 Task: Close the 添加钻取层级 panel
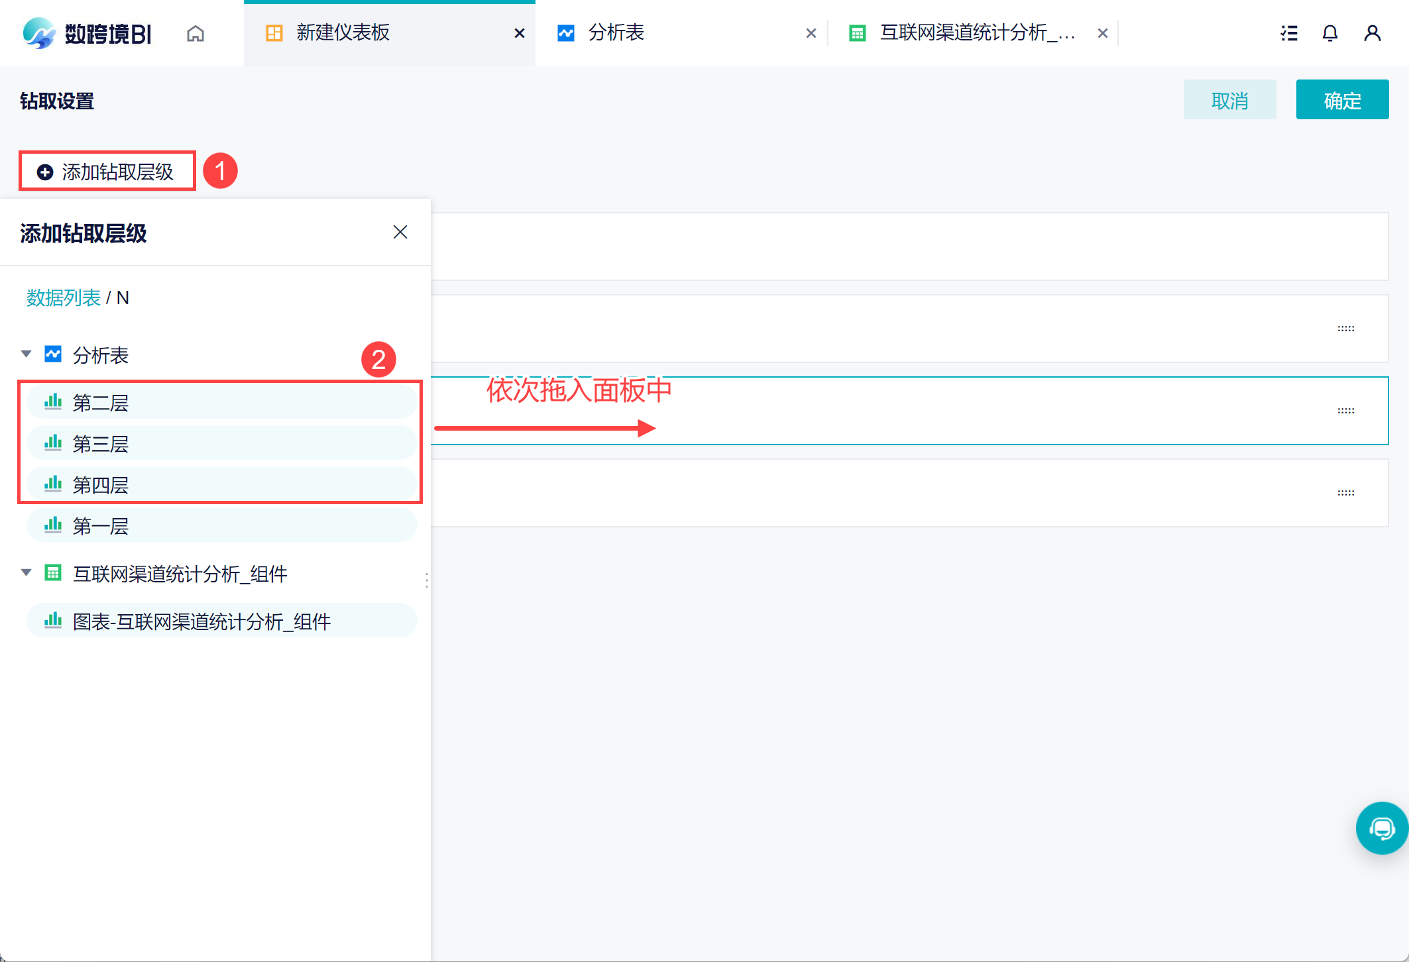tap(400, 232)
